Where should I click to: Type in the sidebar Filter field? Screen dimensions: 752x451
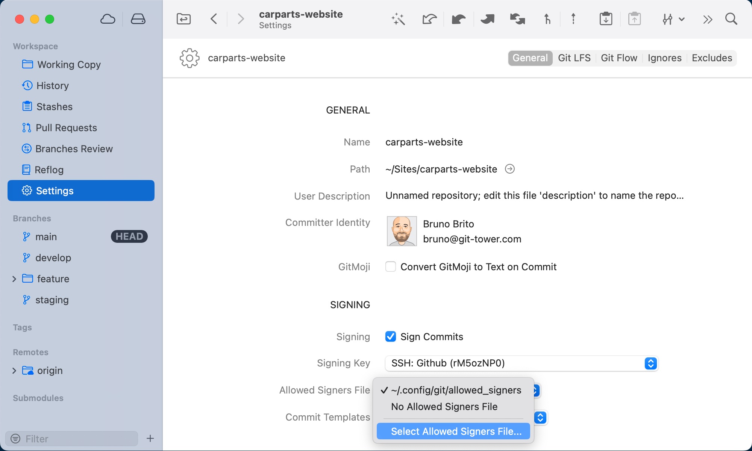[71, 438]
